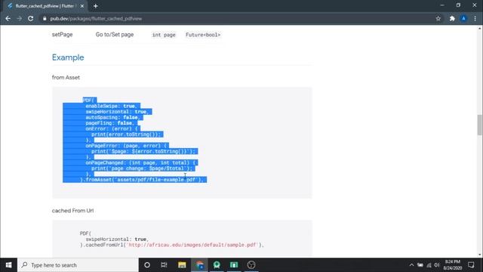Open the Windows Start menu

(x=8, y=265)
